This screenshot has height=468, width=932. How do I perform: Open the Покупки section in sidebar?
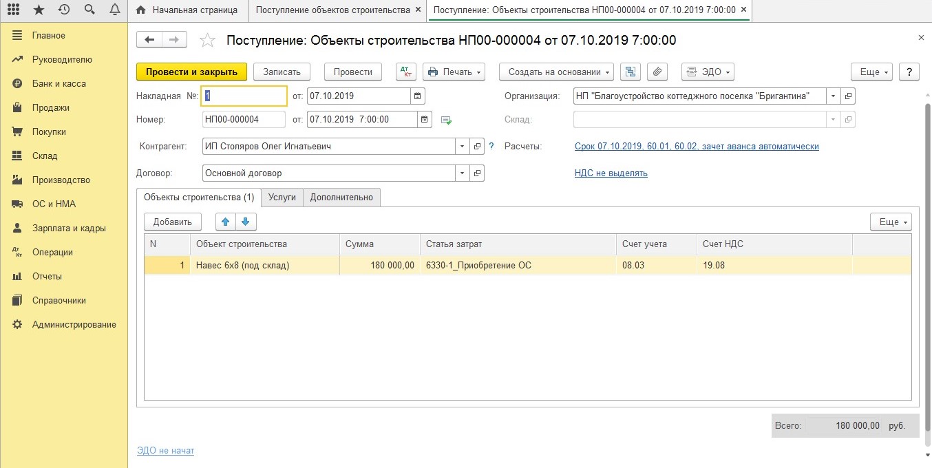click(49, 131)
